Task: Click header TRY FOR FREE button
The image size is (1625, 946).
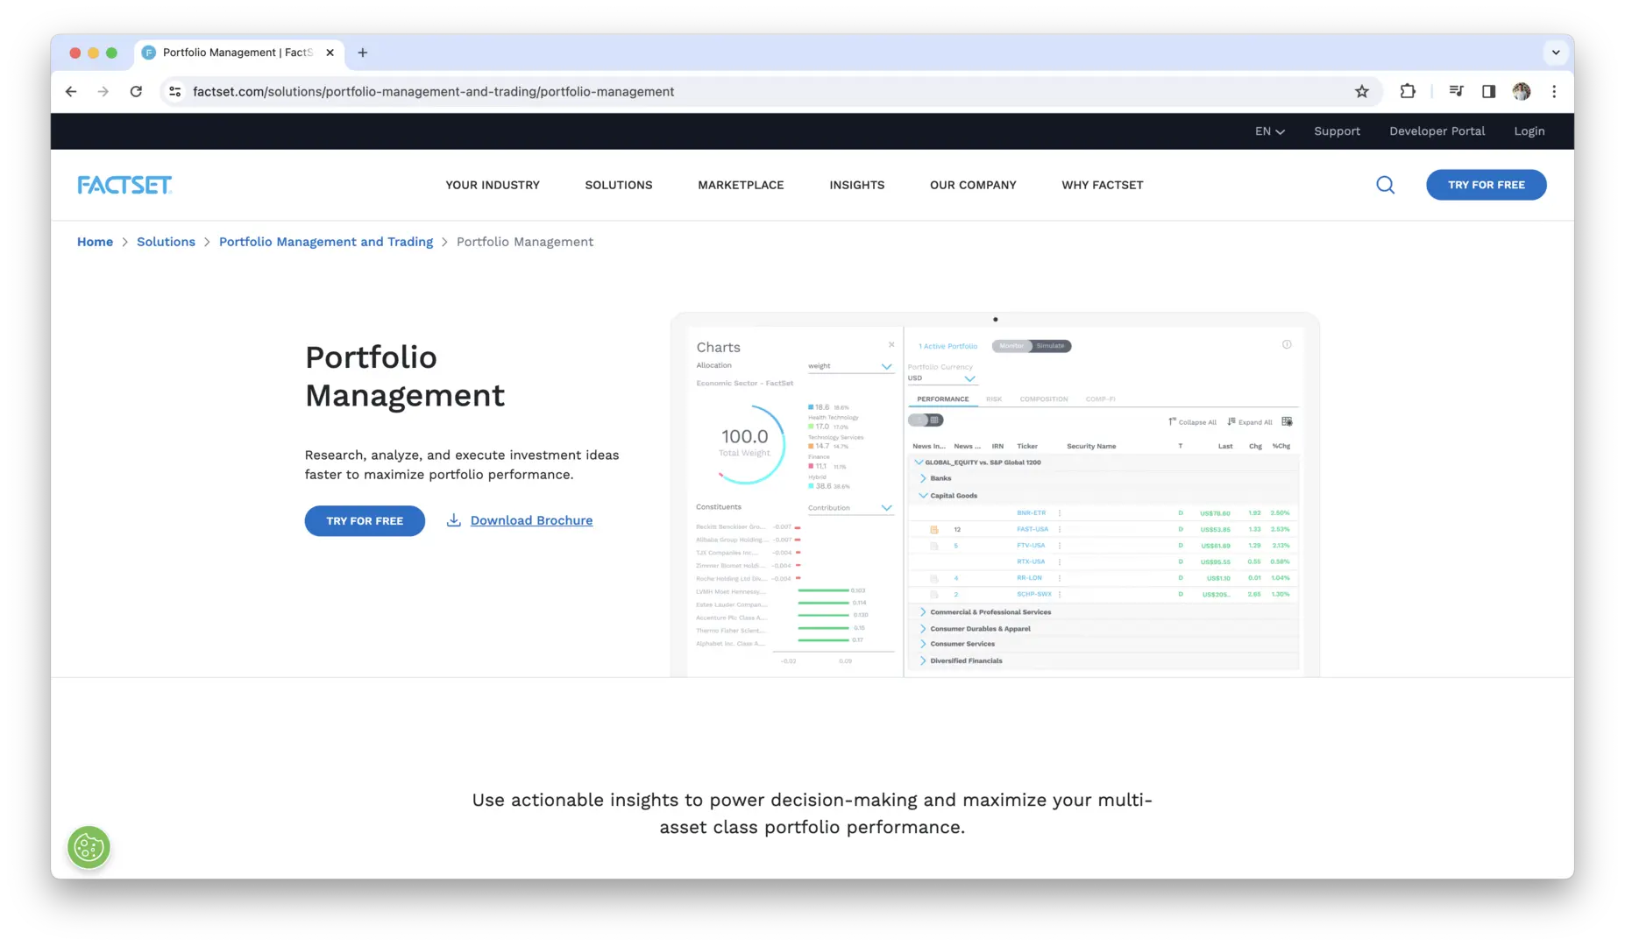Action: 1486,185
